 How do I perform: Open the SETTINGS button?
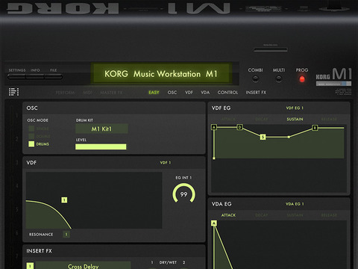point(17,76)
